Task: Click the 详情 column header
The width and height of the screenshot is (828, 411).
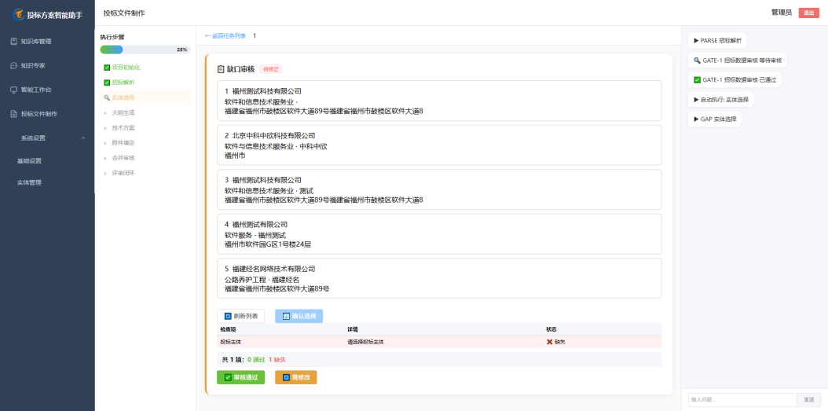Action: (352, 329)
